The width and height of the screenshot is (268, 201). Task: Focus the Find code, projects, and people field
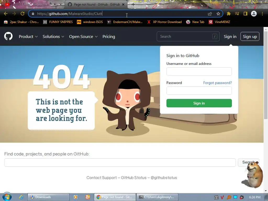[120, 163]
